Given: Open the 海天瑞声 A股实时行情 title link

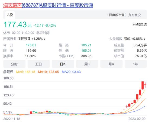Looking at the screenshot, I should [x=48, y=5].
